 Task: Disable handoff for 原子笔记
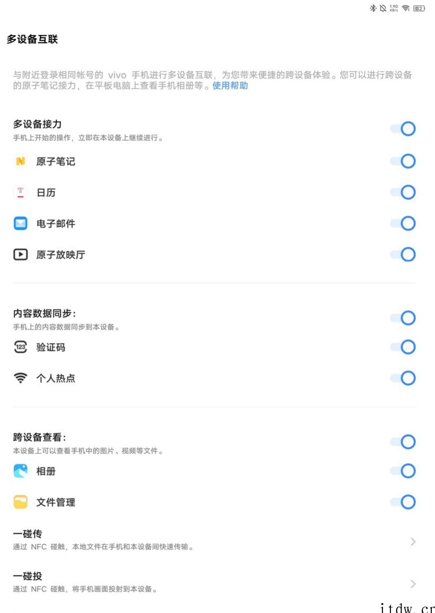pos(403,161)
